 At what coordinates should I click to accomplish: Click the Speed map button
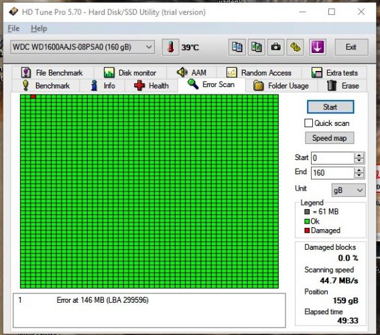pos(329,138)
